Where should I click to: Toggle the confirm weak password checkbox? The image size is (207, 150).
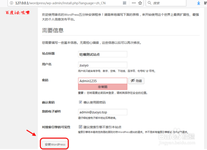[x=80, y=102]
